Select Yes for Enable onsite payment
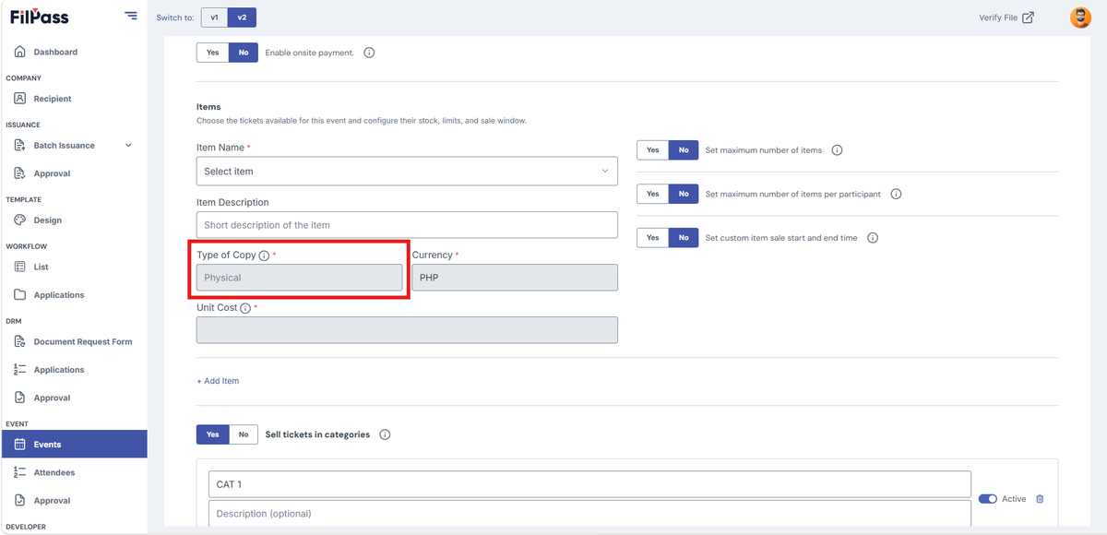1107x535 pixels. [212, 53]
